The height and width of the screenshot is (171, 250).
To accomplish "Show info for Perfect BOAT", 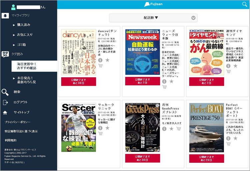I will click(x=228, y=138).
